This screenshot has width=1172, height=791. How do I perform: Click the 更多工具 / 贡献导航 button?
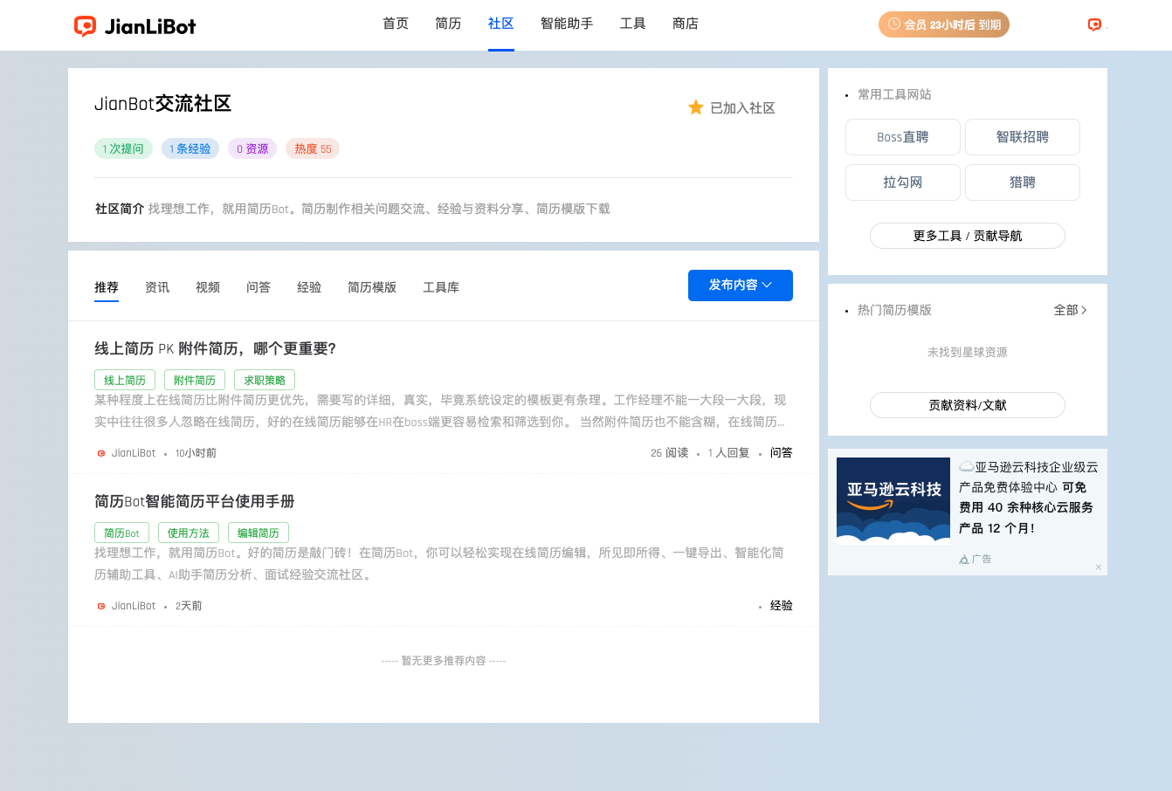pyautogui.click(x=967, y=235)
